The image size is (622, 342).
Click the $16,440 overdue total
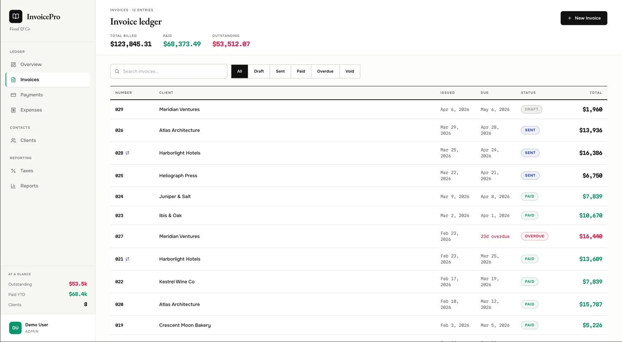tap(591, 236)
